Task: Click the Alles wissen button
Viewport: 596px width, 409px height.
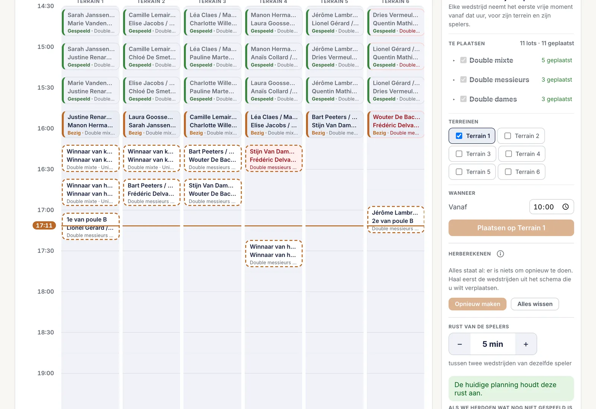Action: 535,304
